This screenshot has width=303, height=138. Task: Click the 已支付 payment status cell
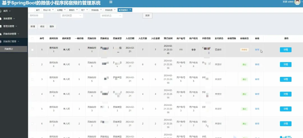(218, 50)
